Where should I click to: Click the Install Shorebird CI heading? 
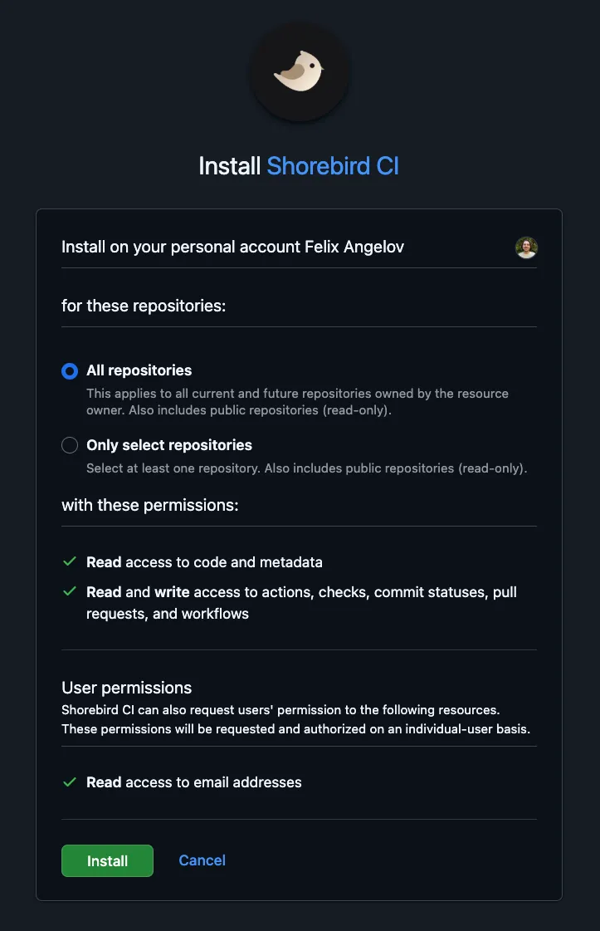tap(299, 166)
